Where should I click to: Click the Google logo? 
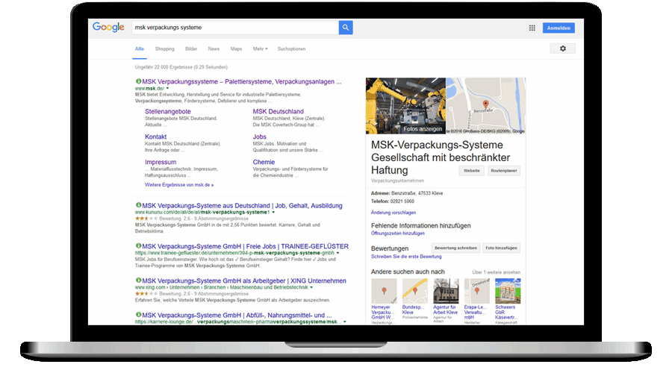coord(108,27)
